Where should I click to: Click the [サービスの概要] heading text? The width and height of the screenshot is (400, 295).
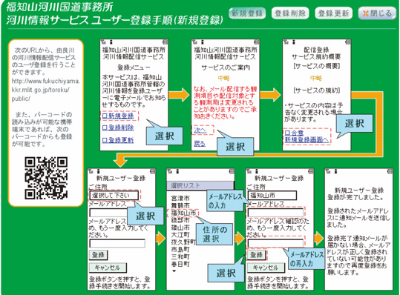click(316, 66)
